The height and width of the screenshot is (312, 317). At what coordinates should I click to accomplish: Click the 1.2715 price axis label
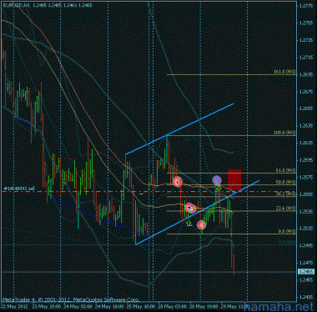305,58
